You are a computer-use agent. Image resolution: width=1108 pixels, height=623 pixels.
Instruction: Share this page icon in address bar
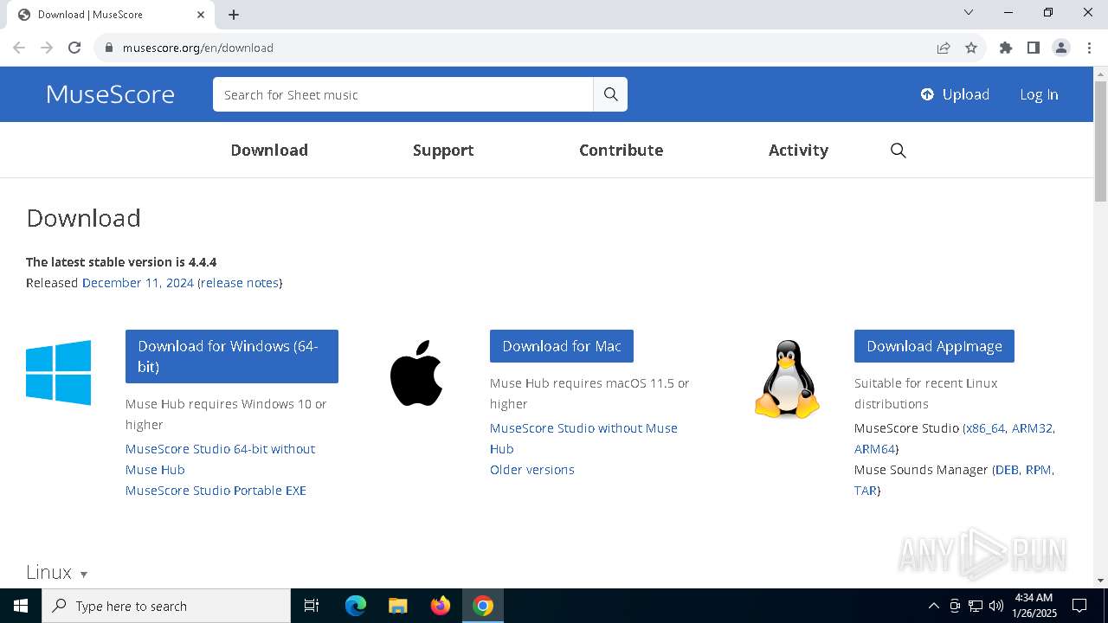944,48
